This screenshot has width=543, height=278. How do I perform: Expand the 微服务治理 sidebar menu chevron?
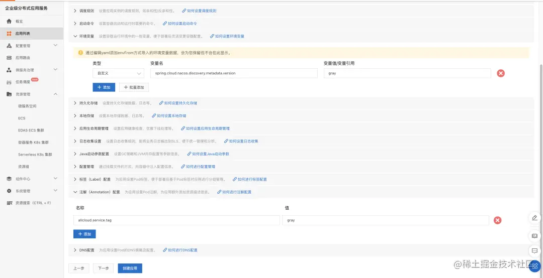click(x=55, y=69)
